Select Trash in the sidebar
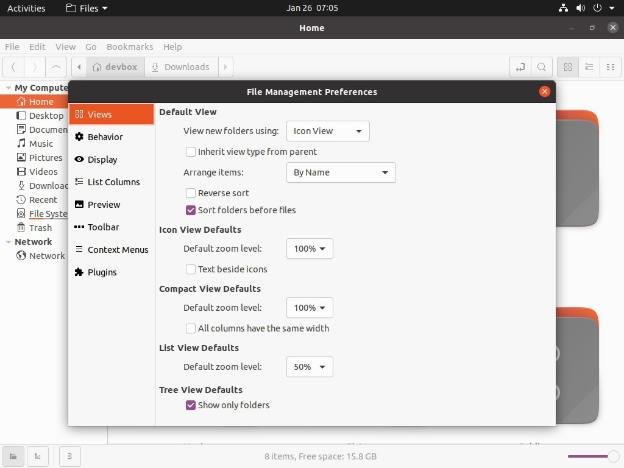This screenshot has width=624, height=468. tap(40, 228)
